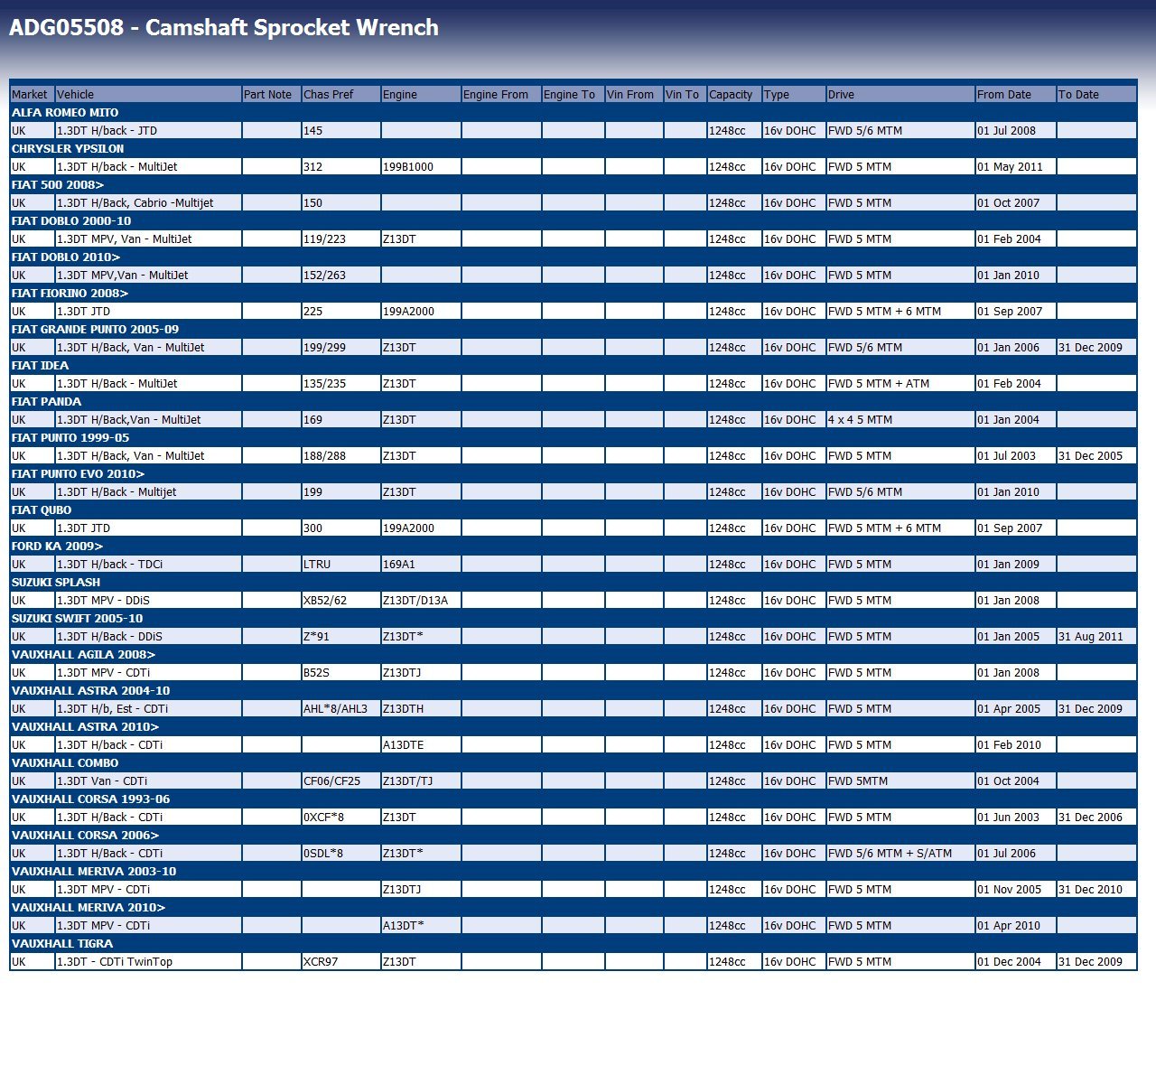Click the chassis prefix LTRU cell

point(340,564)
